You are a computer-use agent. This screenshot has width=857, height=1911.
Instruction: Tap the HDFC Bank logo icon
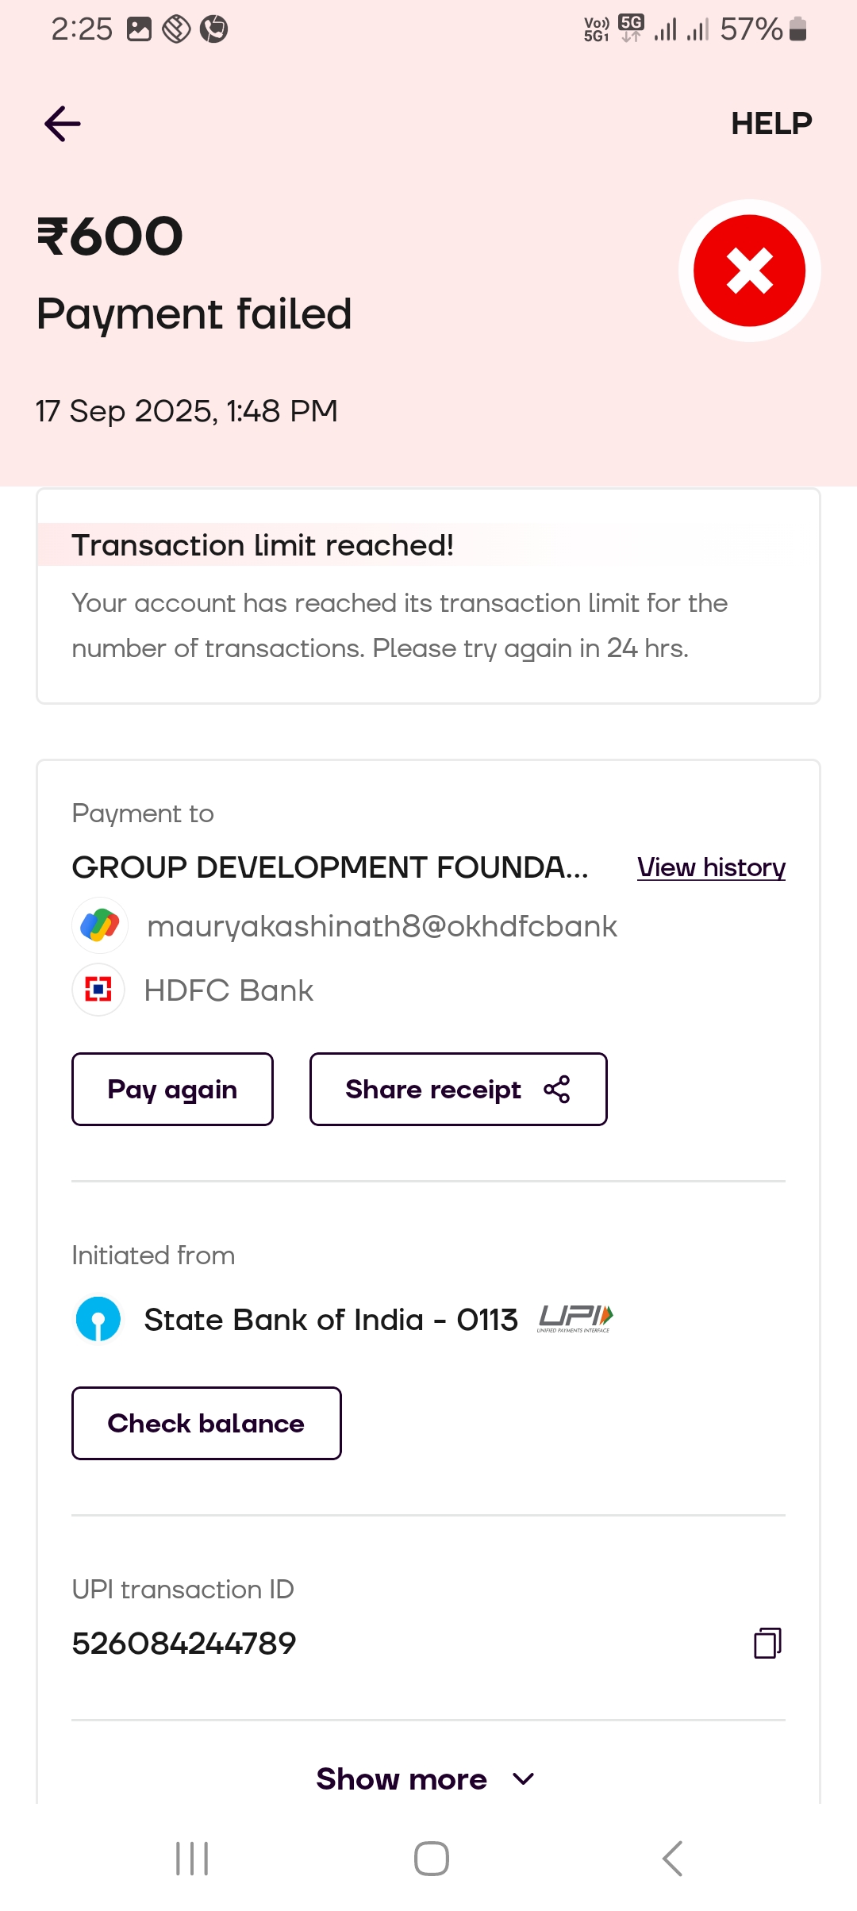pyautogui.click(x=98, y=990)
